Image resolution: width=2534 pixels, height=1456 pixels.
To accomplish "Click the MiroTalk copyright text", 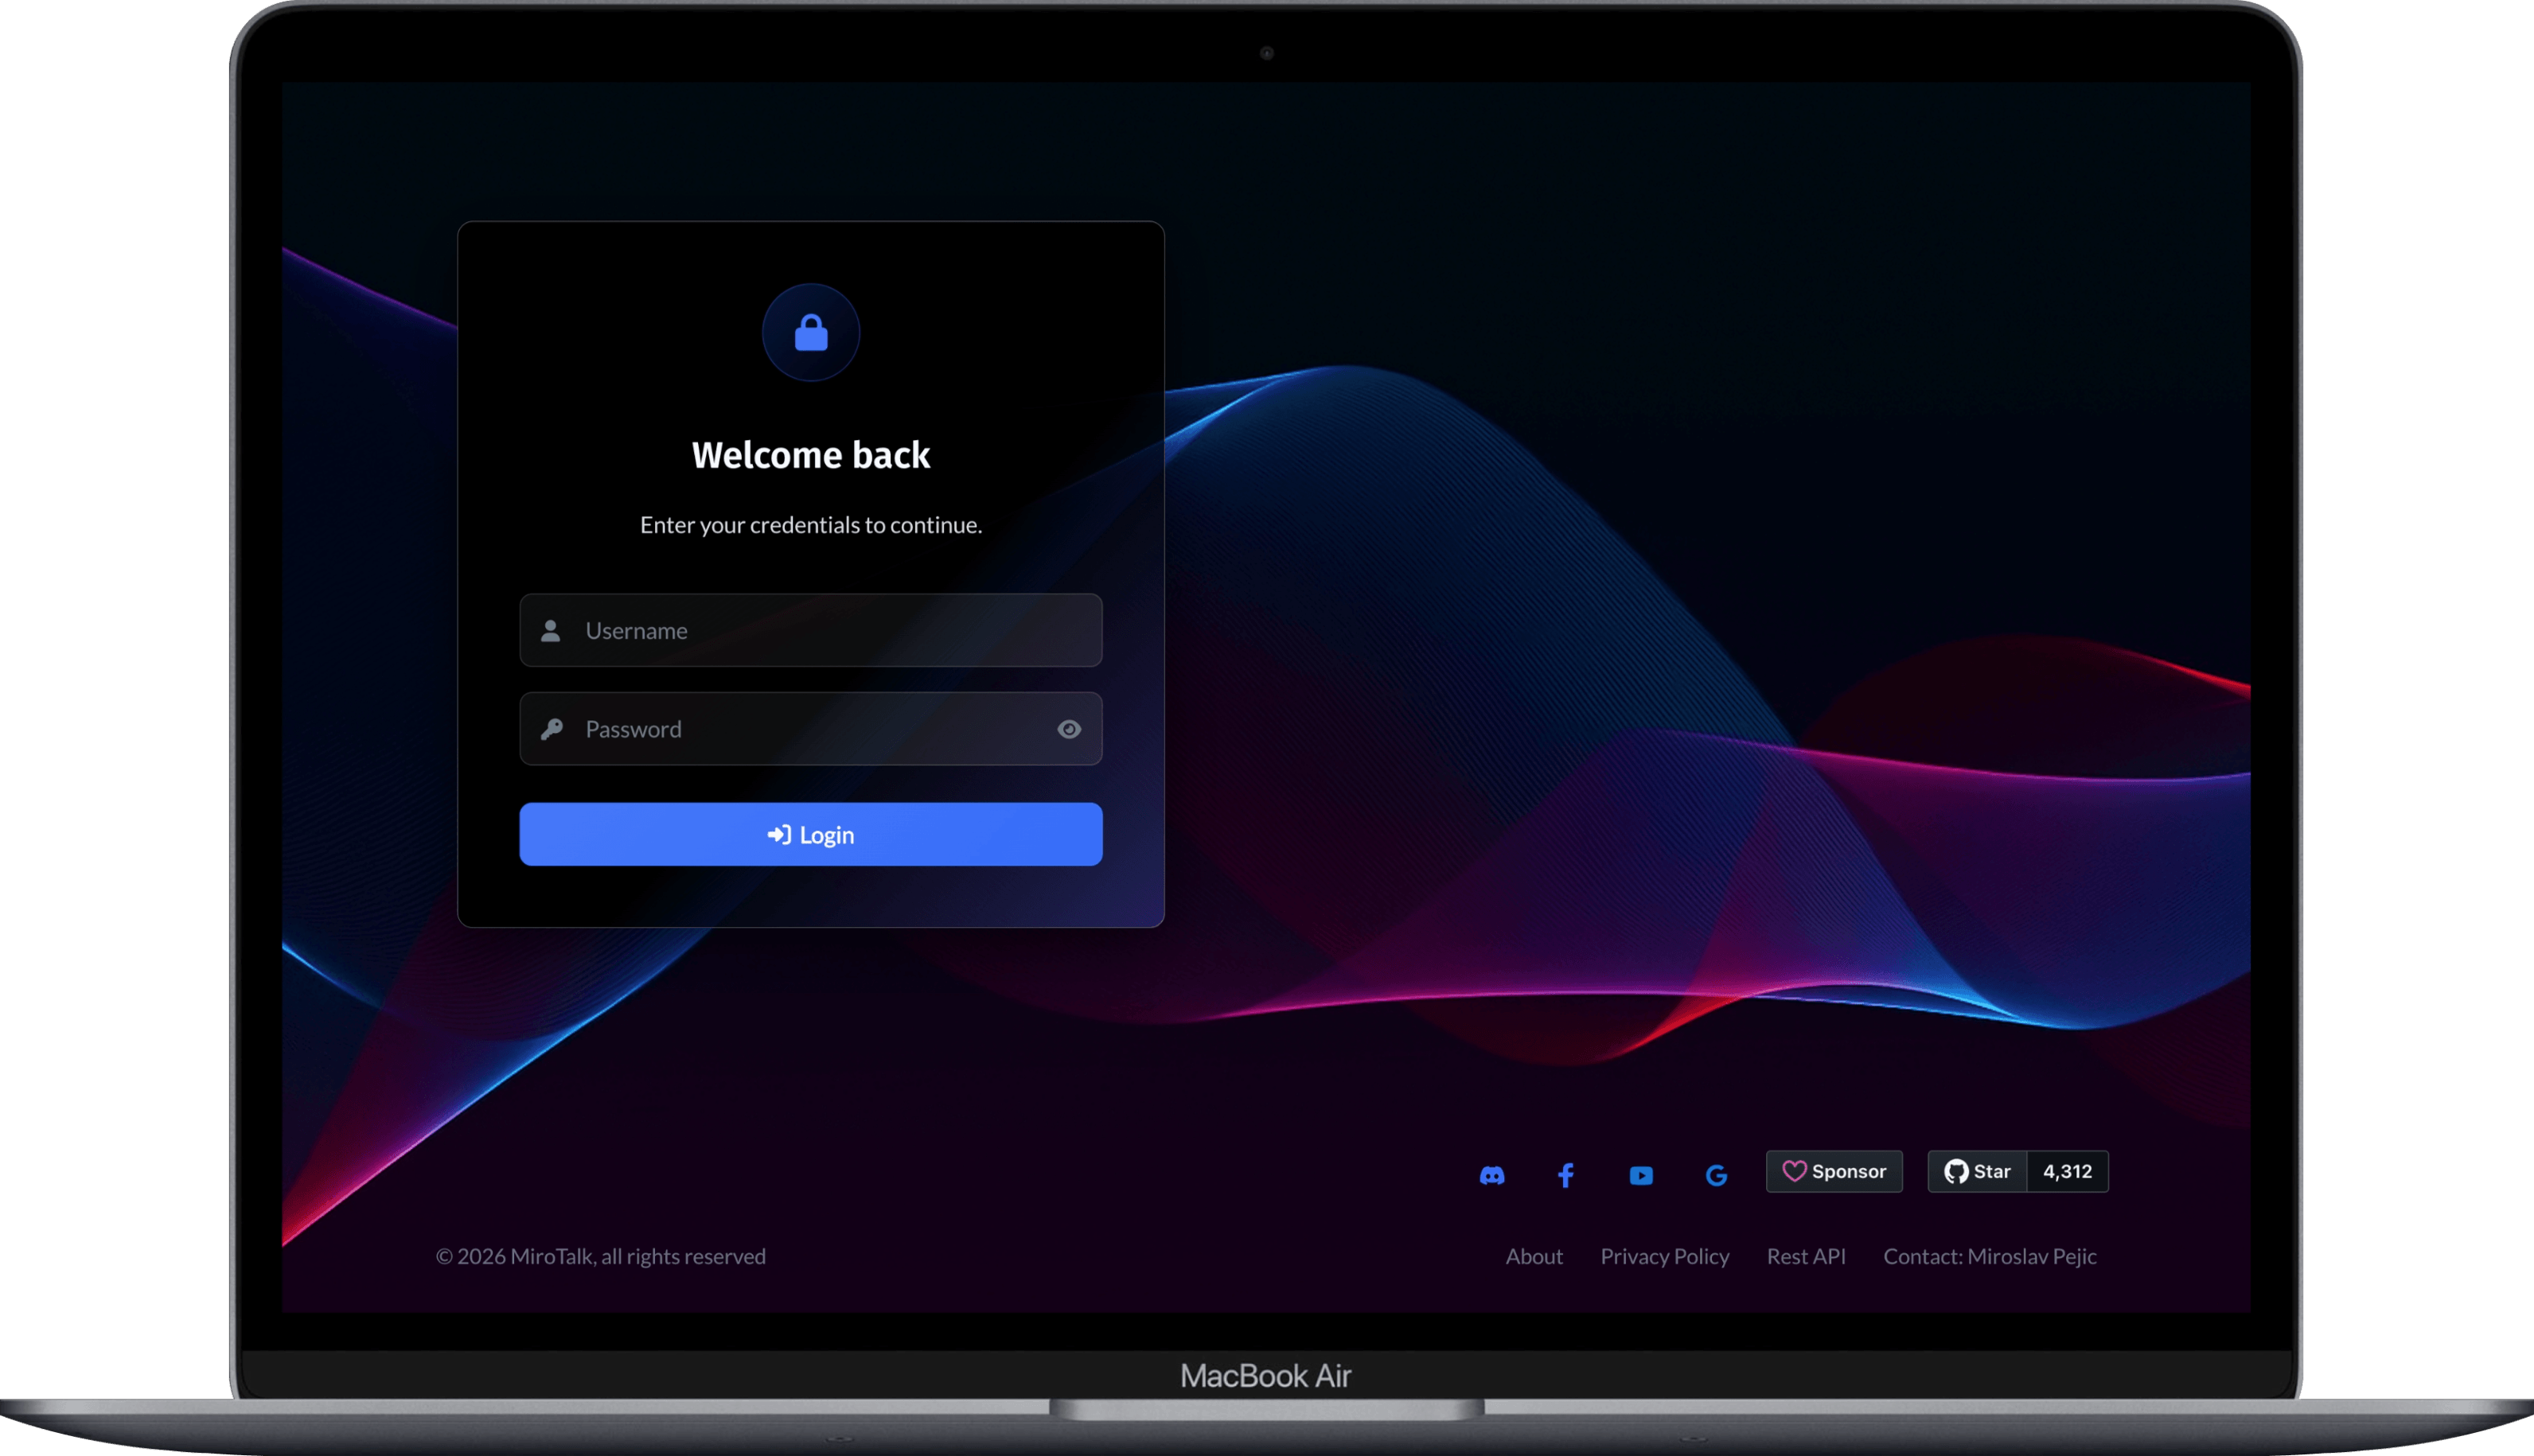I will (601, 1256).
